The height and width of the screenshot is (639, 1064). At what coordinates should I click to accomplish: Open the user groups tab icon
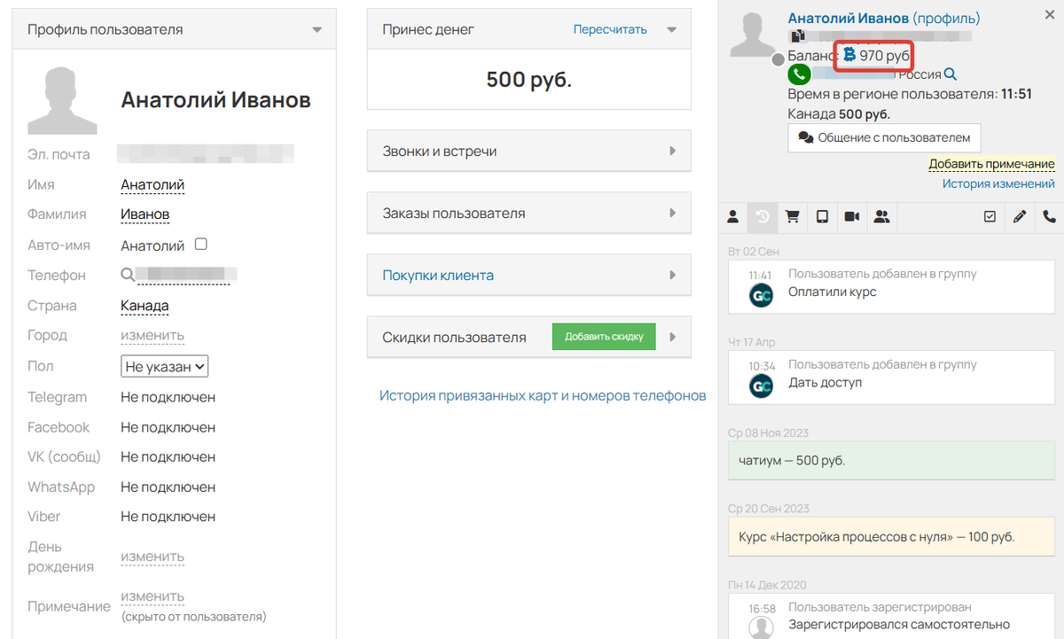coord(881,217)
